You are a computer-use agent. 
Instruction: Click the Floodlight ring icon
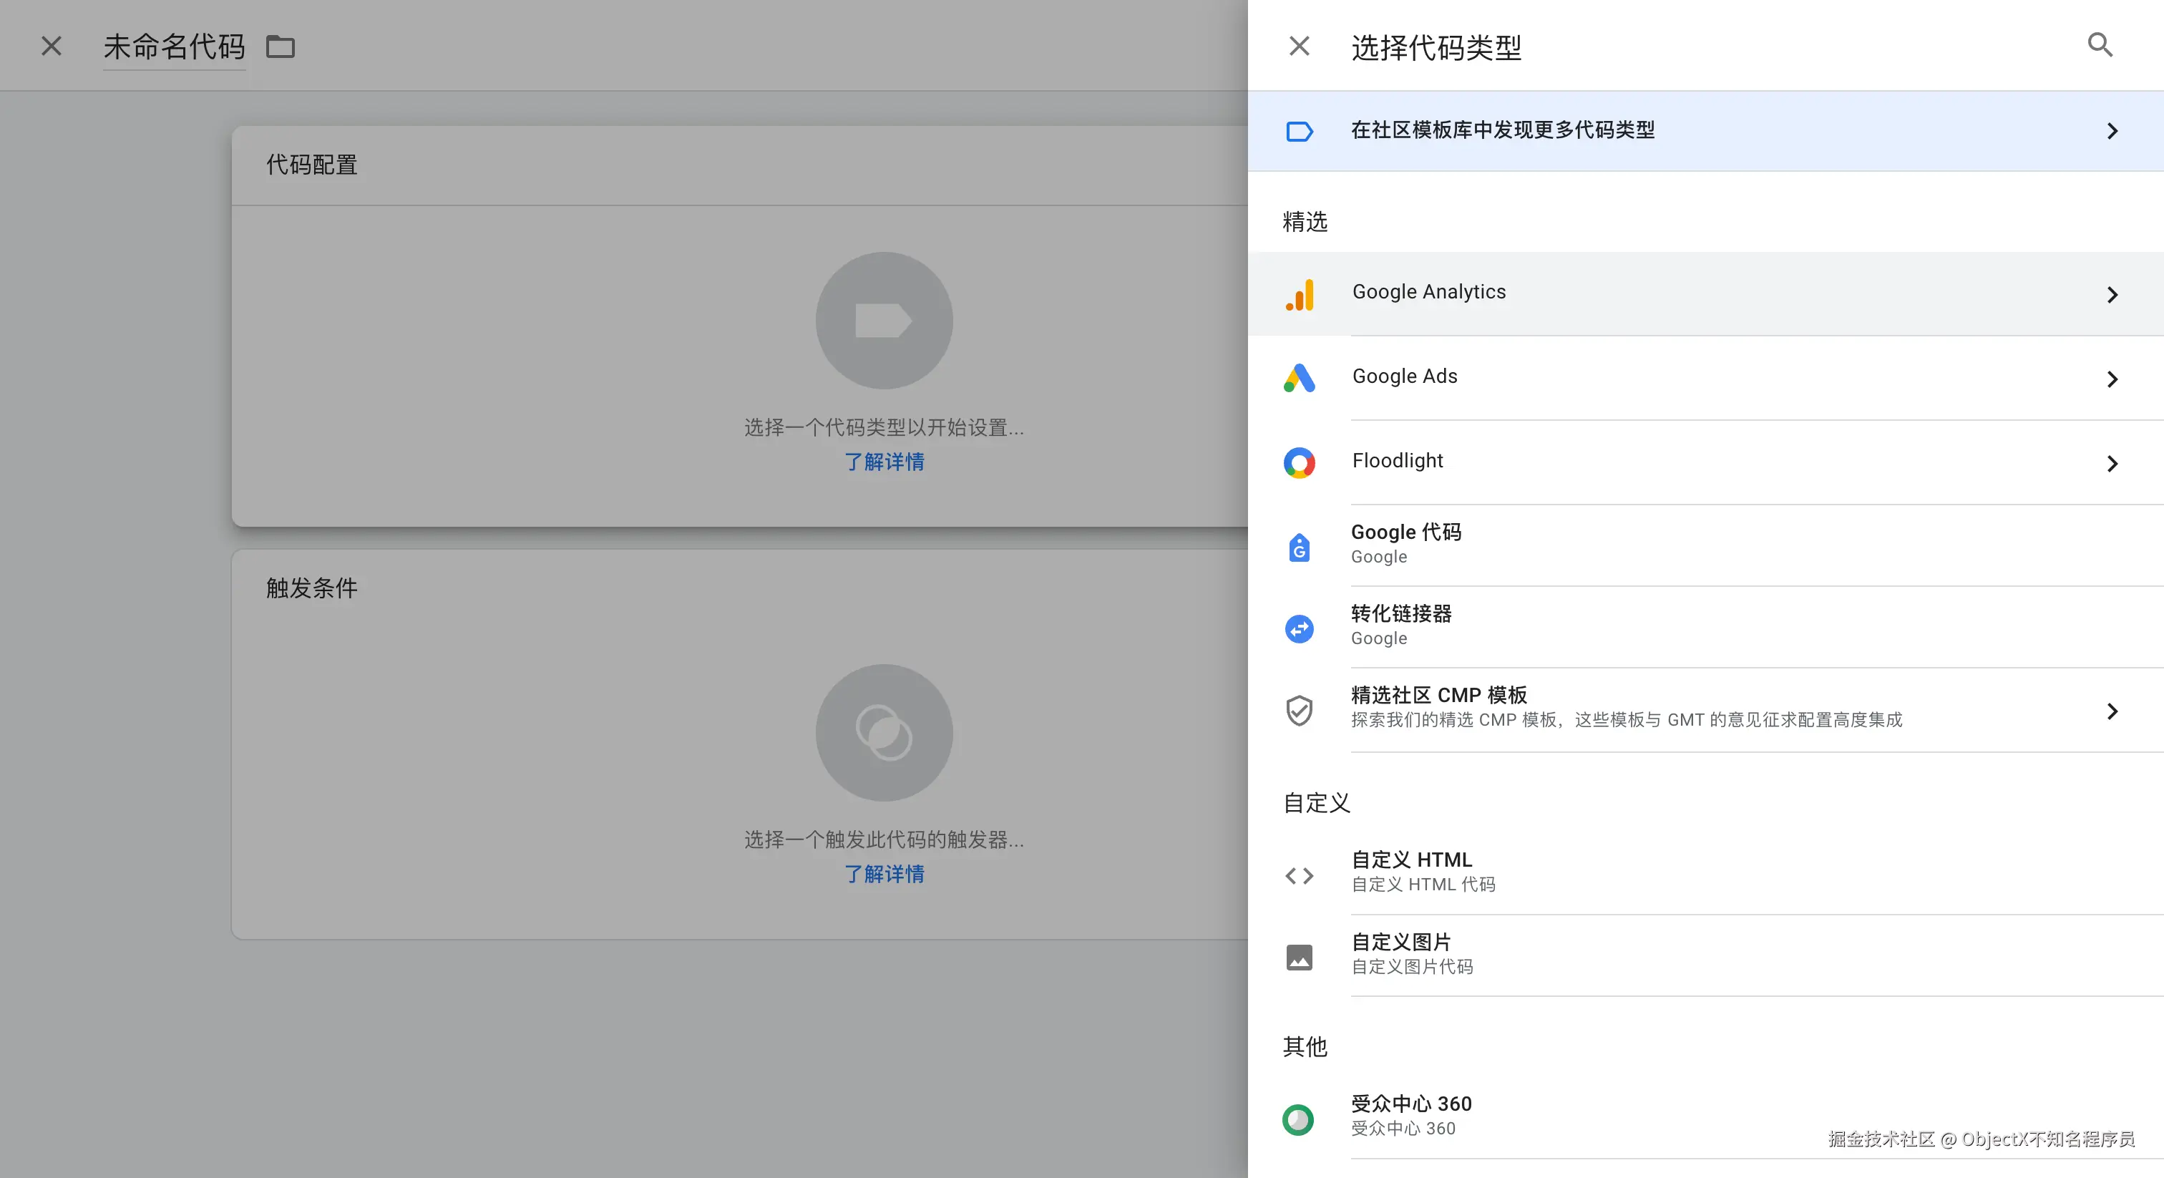pyautogui.click(x=1300, y=463)
